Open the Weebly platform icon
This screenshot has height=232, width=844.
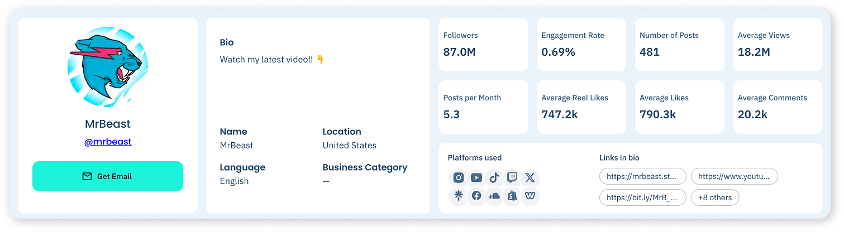[530, 196]
